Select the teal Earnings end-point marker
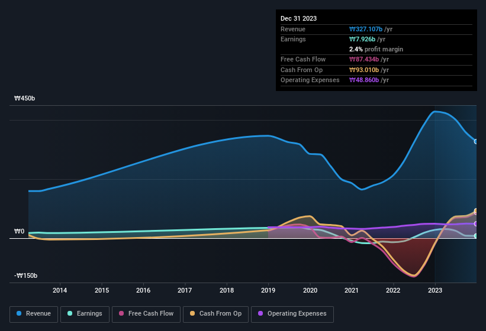The height and width of the screenshot is (331, 486). point(476,236)
